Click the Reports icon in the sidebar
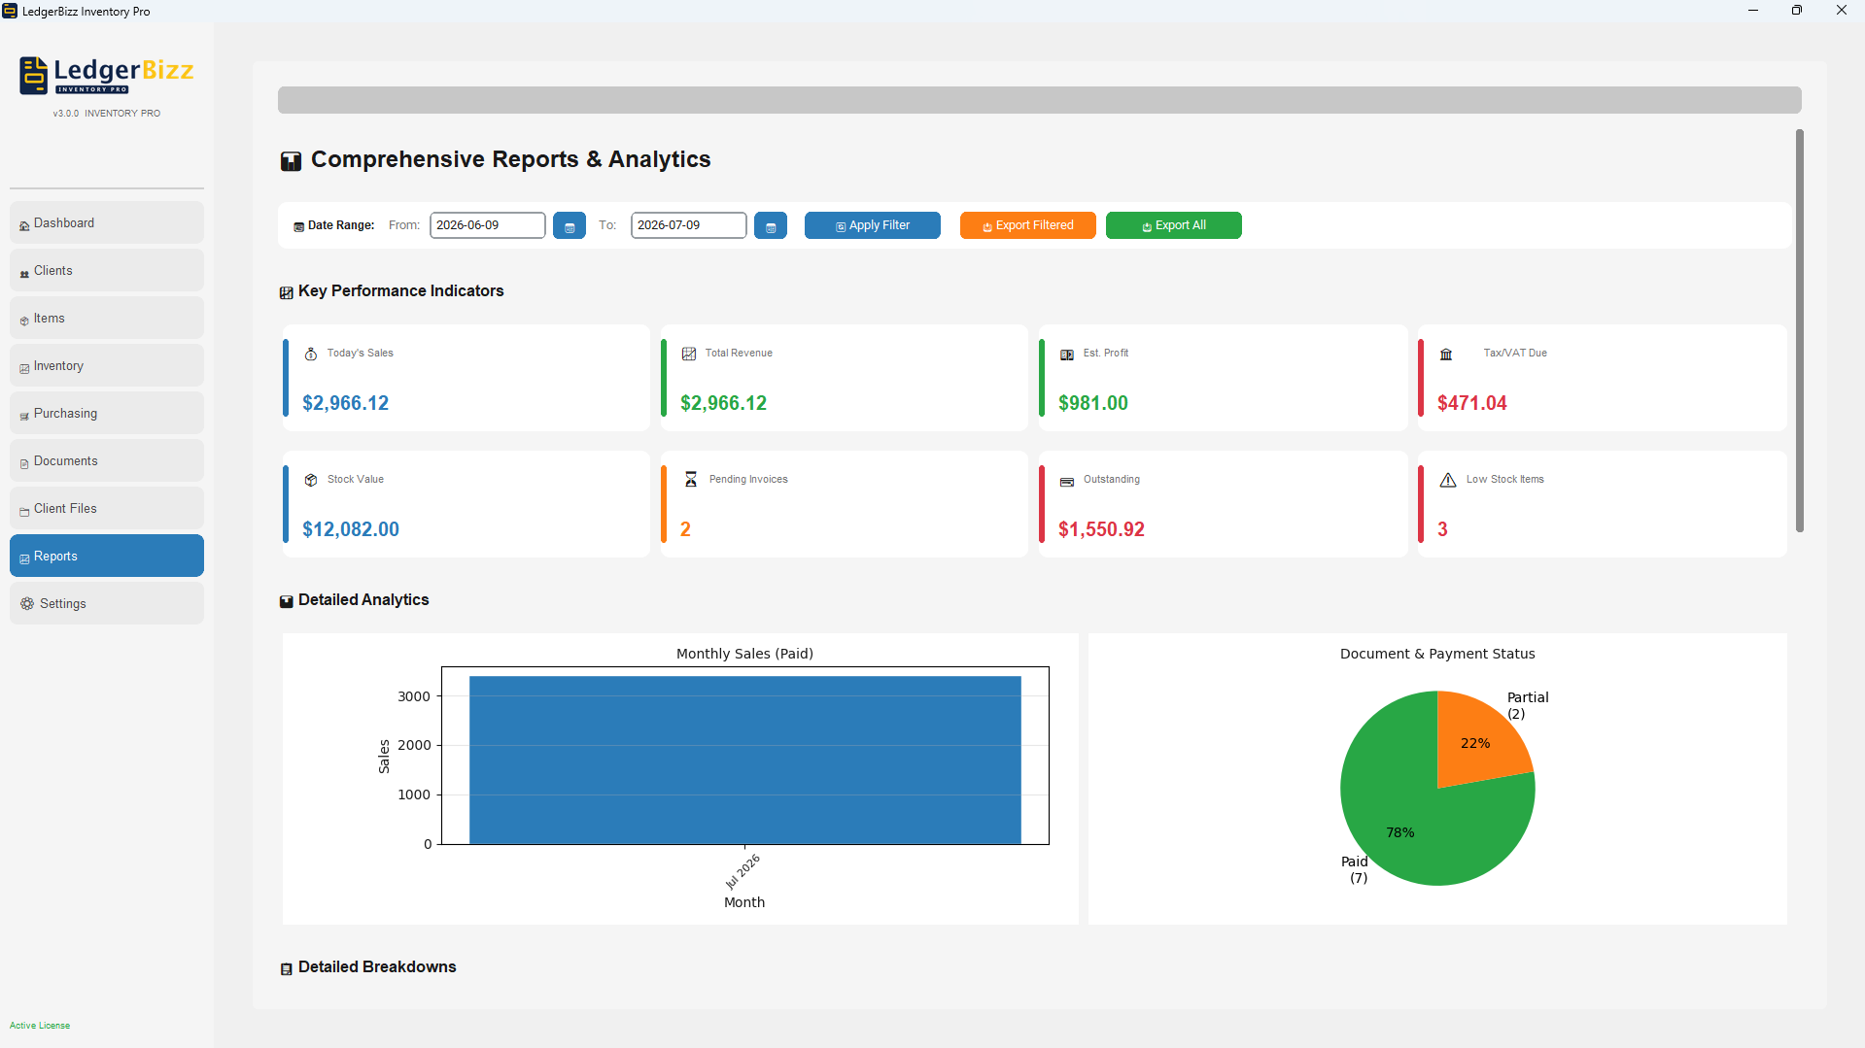The width and height of the screenshot is (1865, 1048). click(x=24, y=559)
